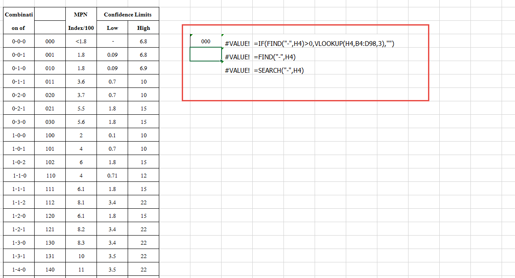Click the code cell 110
The height and width of the screenshot is (278, 515).
50,176
